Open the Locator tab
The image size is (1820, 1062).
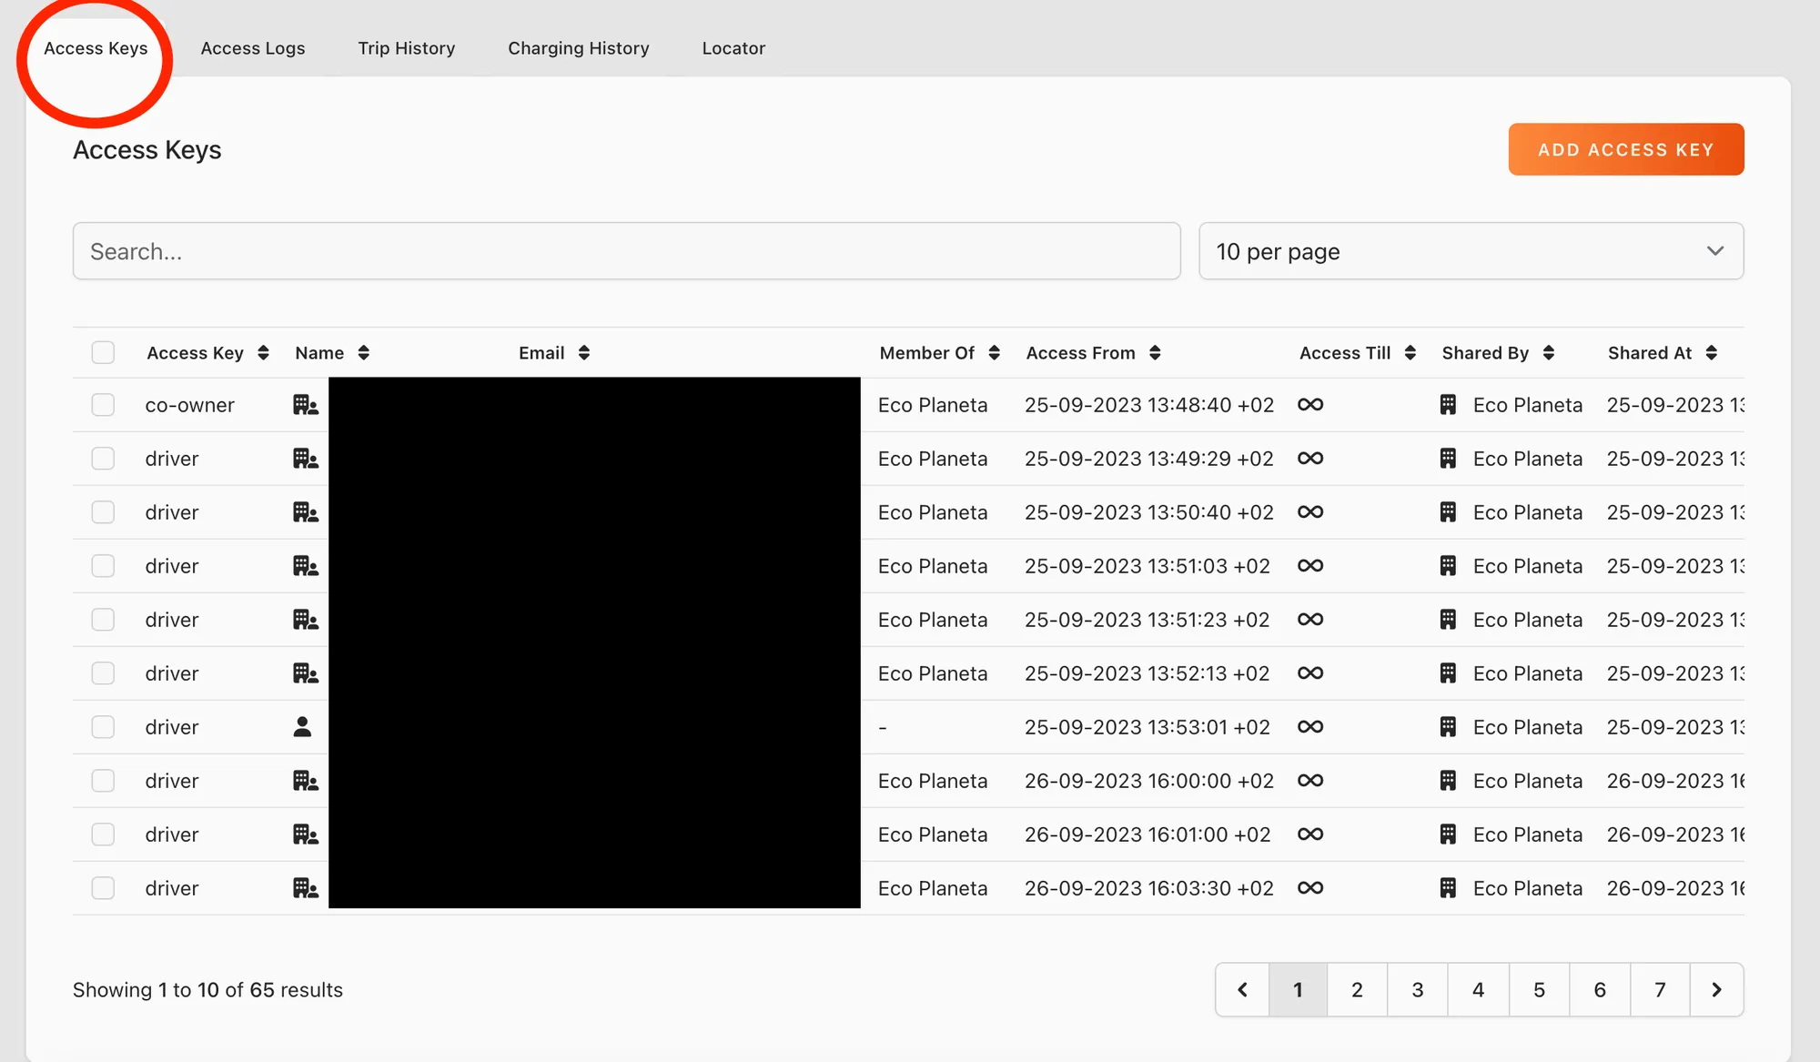coord(733,48)
